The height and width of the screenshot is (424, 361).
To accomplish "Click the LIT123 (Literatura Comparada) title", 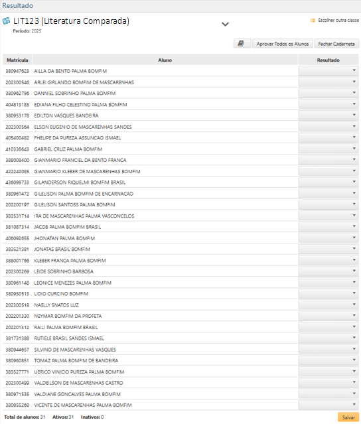I will click(71, 21).
